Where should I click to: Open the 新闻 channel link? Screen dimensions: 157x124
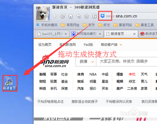[43, 74]
